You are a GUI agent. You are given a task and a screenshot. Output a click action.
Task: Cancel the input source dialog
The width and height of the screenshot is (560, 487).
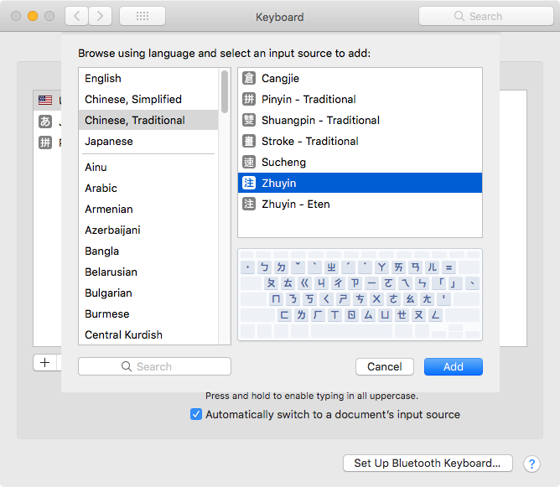385,366
